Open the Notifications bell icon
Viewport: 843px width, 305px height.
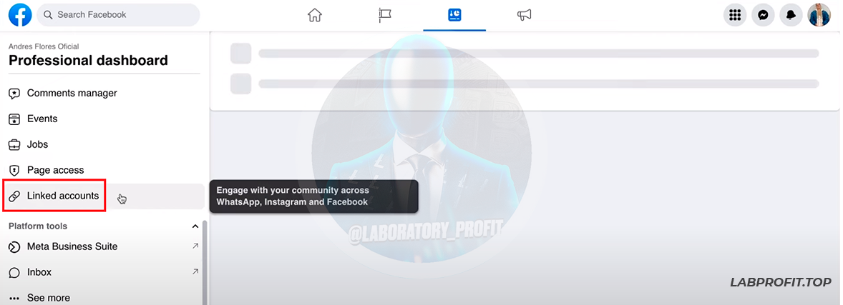[791, 15]
